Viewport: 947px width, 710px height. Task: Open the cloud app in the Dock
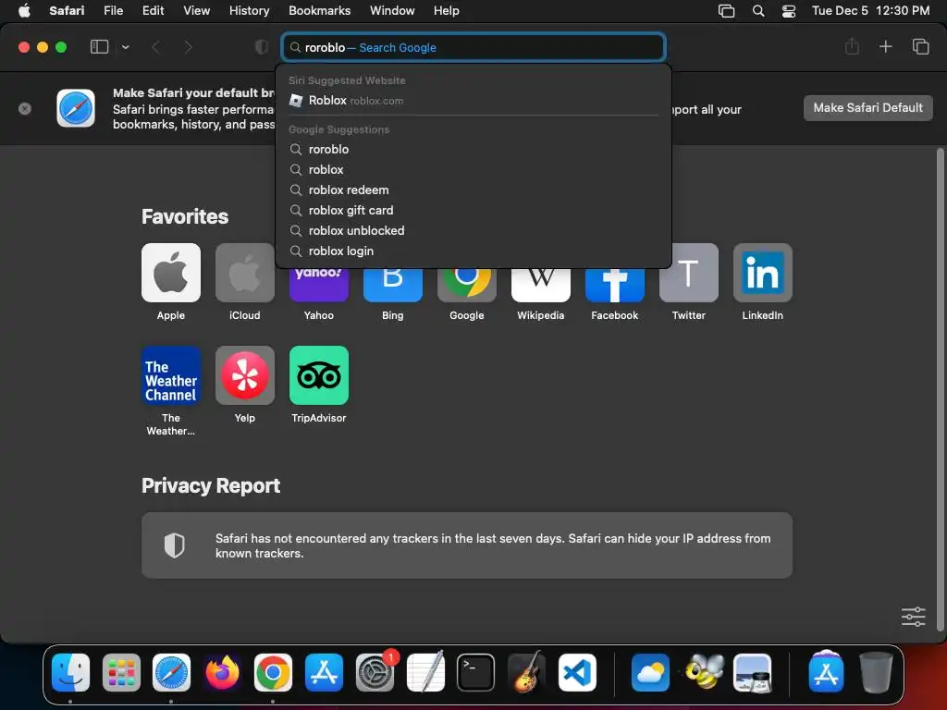pyautogui.click(x=650, y=672)
